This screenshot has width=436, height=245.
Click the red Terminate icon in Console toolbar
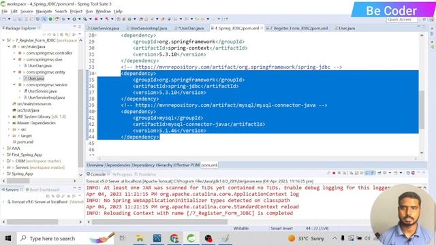coord(334,173)
